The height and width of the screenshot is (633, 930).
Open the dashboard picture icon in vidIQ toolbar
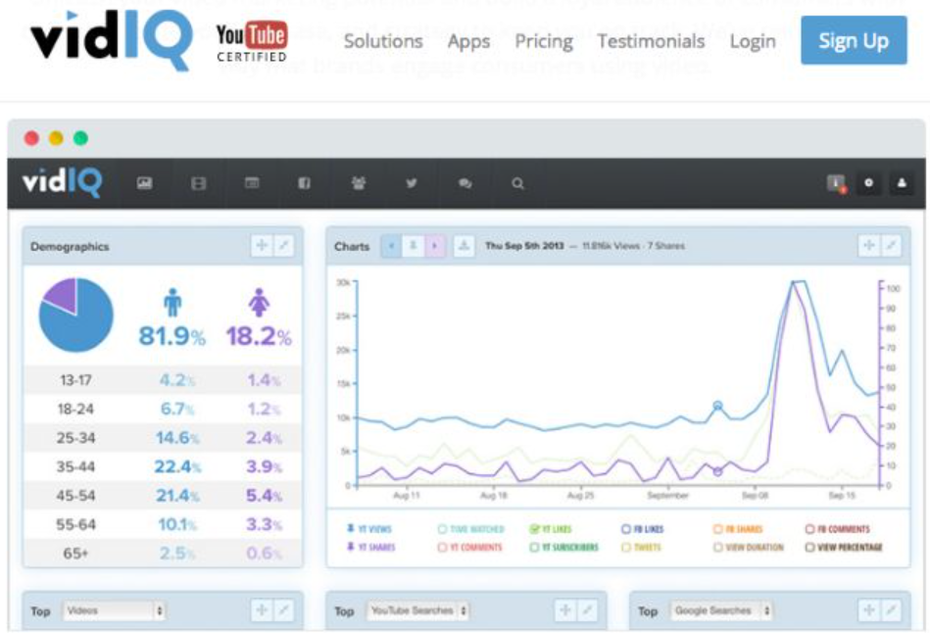(x=144, y=183)
